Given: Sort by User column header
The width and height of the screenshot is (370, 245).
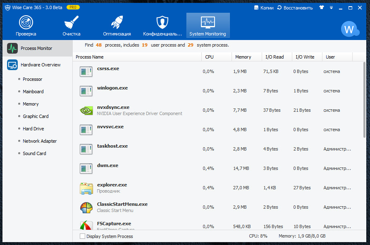Looking at the screenshot, I should (337, 57).
